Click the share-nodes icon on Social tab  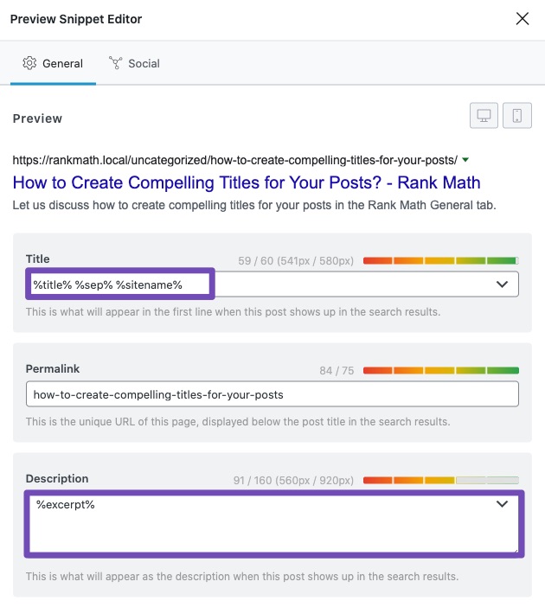pyautogui.click(x=116, y=63)
